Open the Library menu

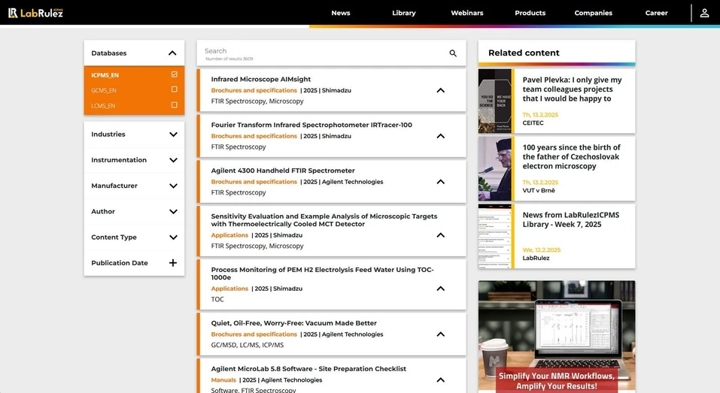(403, 13)
